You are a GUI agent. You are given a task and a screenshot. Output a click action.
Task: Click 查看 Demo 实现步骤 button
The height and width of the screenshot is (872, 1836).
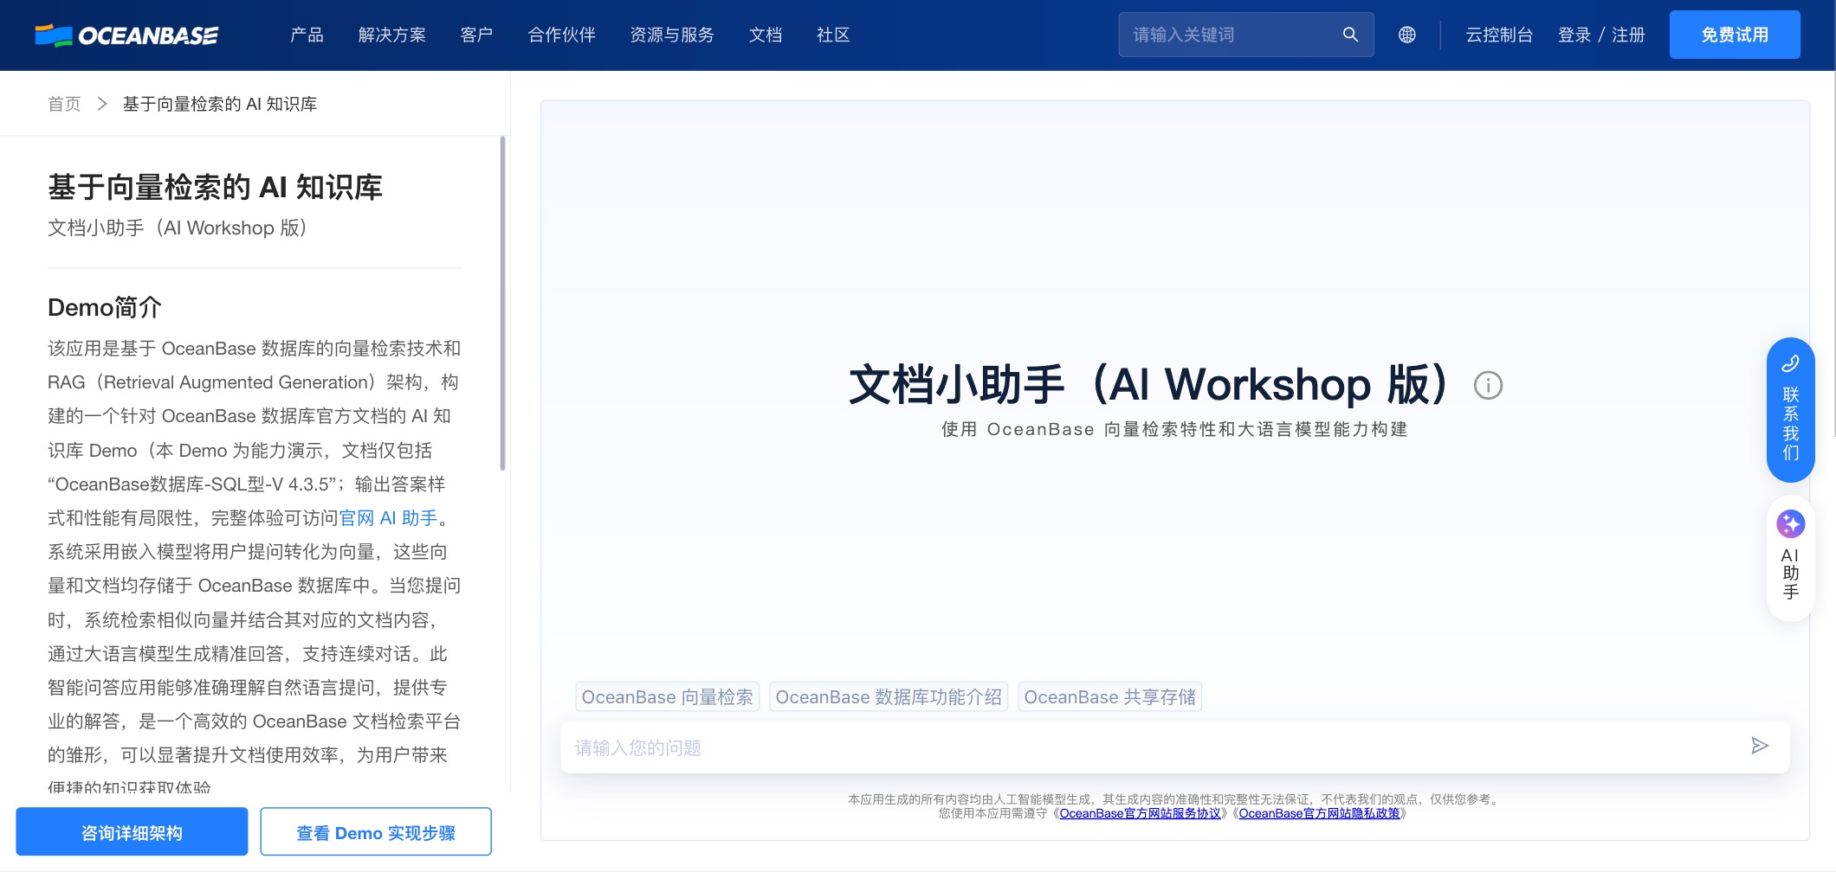point(376,832)
